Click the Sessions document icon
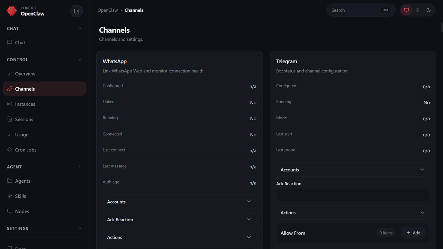The image size is (443, 249). click(x=10, y=119)
